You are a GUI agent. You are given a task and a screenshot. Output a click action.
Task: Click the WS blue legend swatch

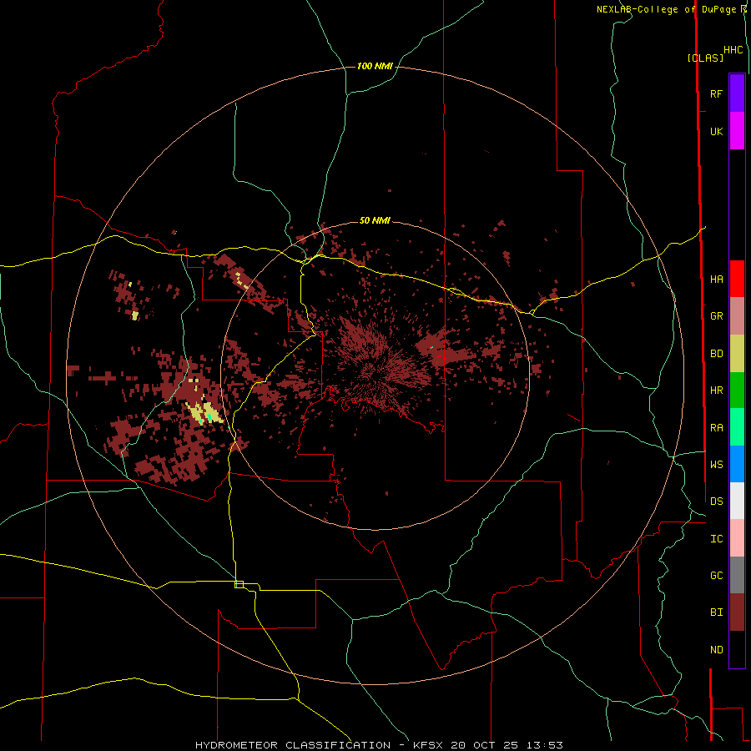(x=737, y=464)
